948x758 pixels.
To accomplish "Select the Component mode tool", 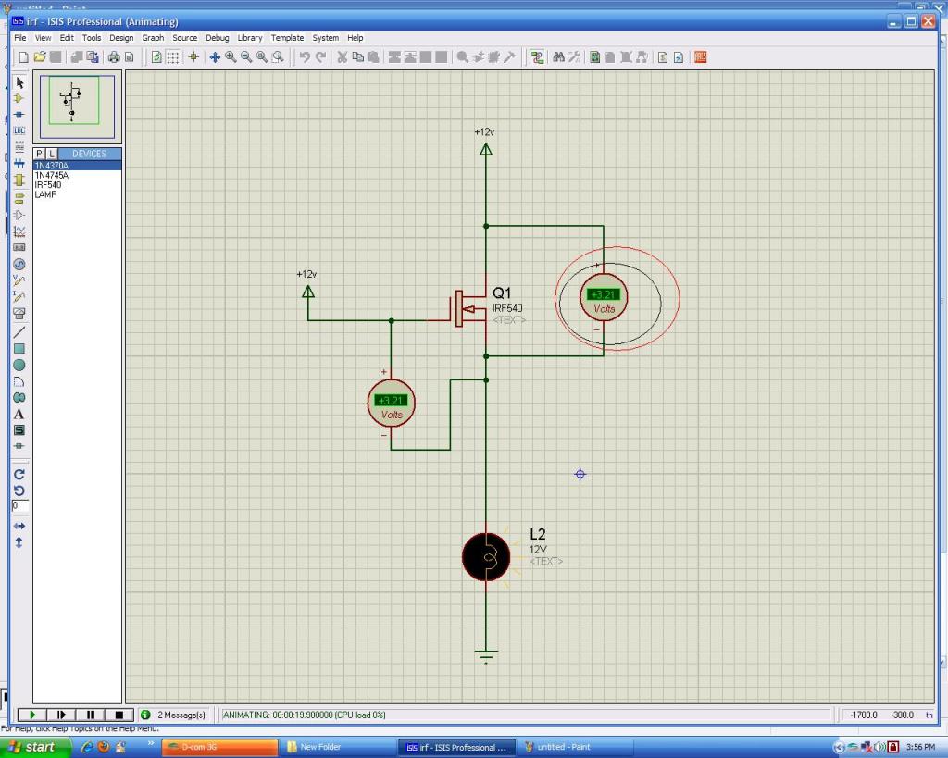I will tap(19, 98).
